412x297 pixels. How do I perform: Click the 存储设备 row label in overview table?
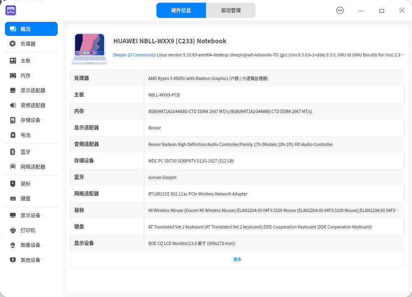pos(84,161)
